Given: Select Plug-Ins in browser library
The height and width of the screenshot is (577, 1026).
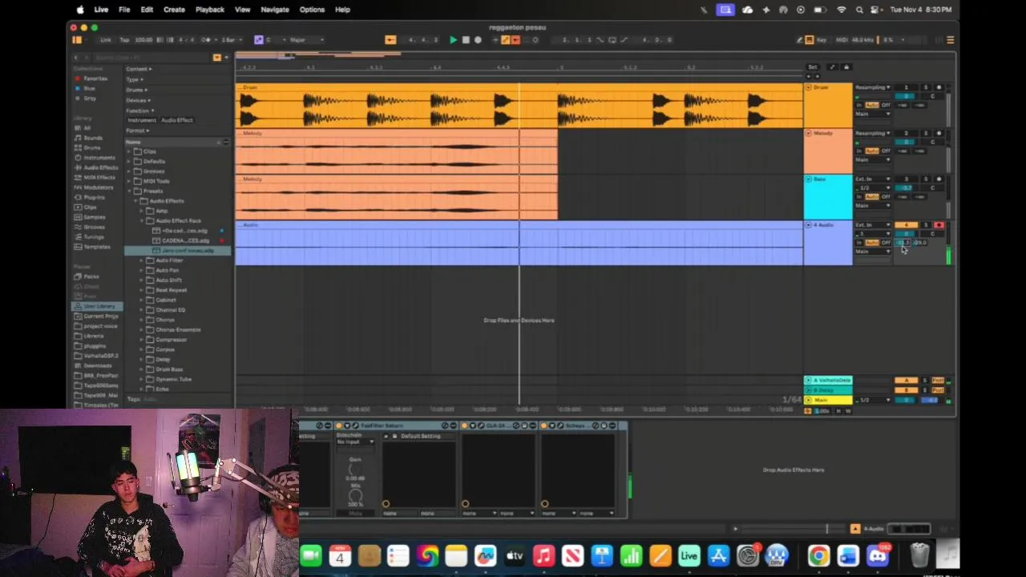Looking at the screenshot, I should coord(94,197).
